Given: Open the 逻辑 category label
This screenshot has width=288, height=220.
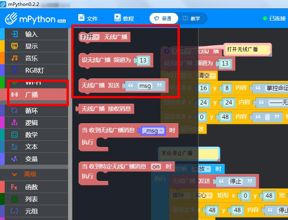Looking at the screenshot, I should 32,123.
